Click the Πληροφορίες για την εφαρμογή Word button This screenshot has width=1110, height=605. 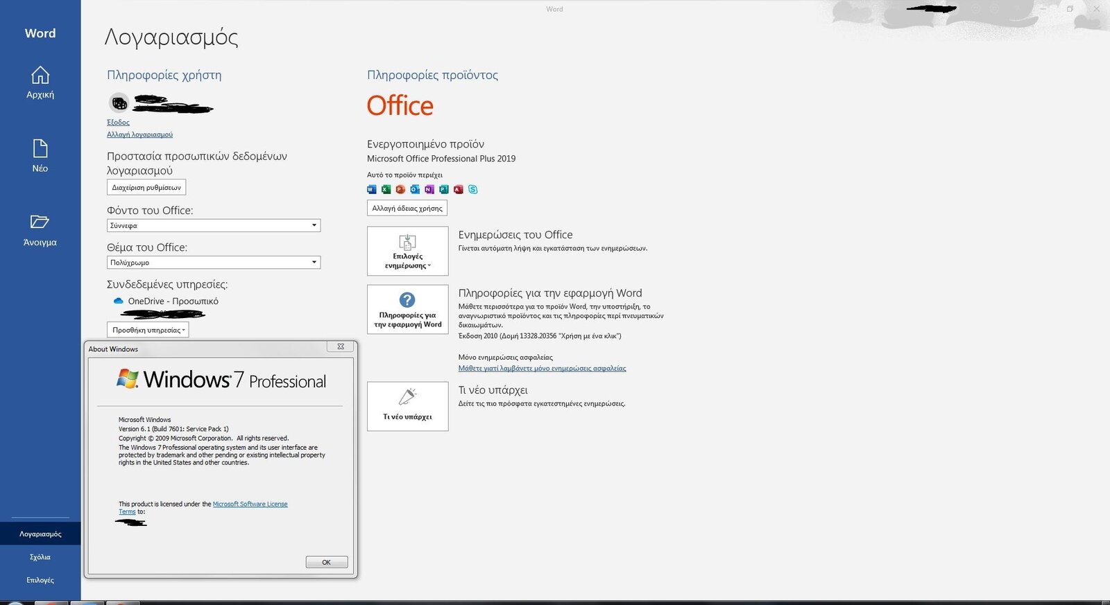408,309
